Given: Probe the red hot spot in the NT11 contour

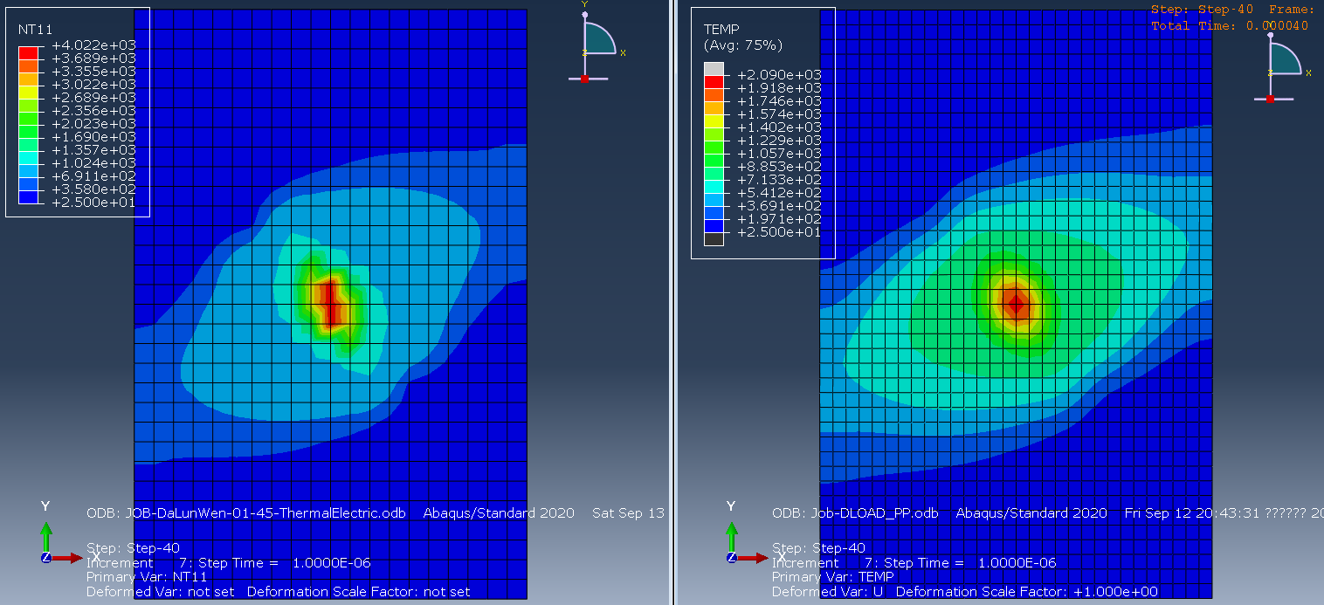Looking at the screenshot, I should (330, 303).
